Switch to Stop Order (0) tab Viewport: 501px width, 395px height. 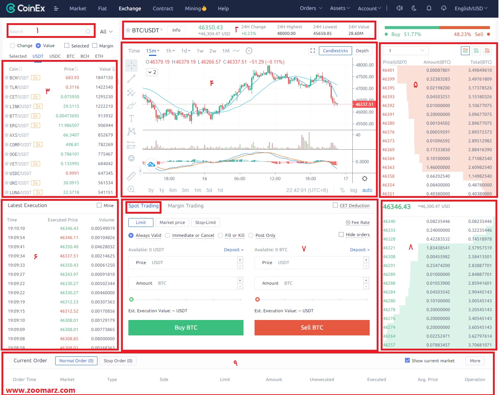tap(118, 361)
